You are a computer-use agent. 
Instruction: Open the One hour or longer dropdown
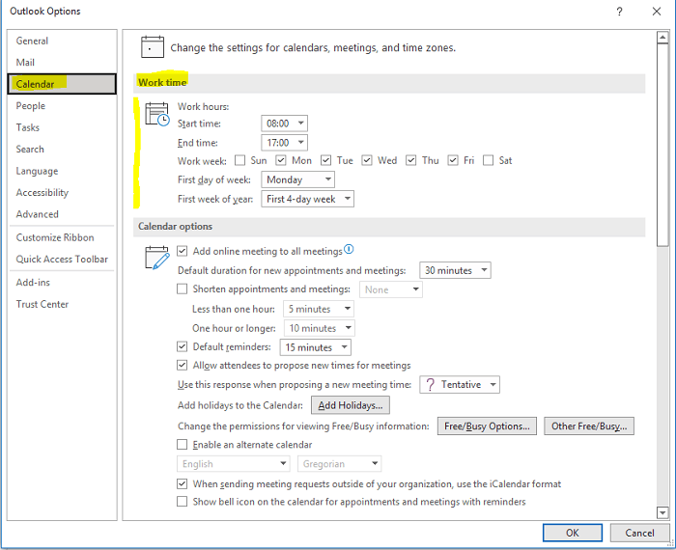(320, 328)
